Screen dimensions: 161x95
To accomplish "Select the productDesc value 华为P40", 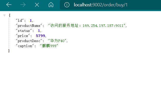I will click(57, 41).
